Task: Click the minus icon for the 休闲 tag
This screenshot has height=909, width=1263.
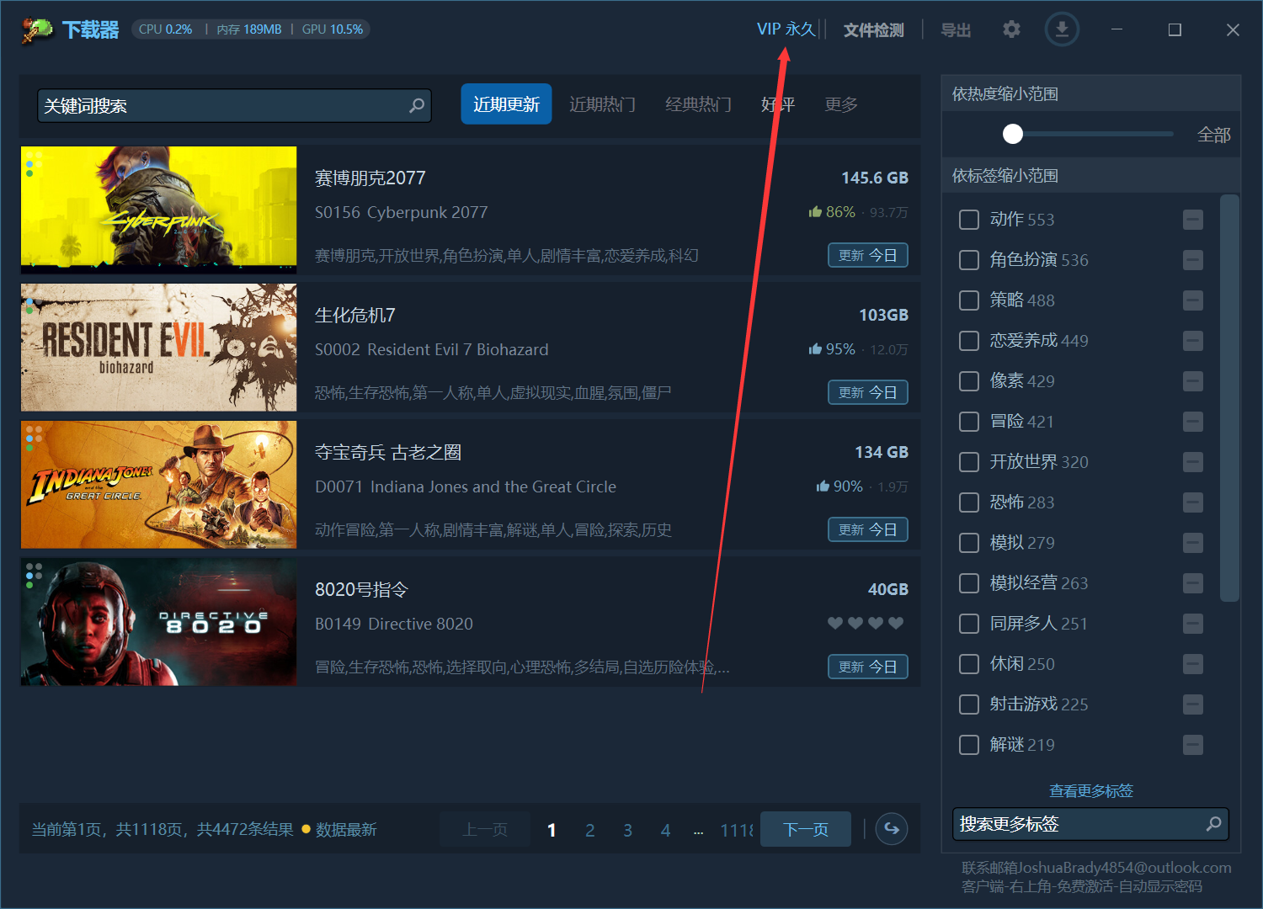Action: click(x=1193, y=664)
